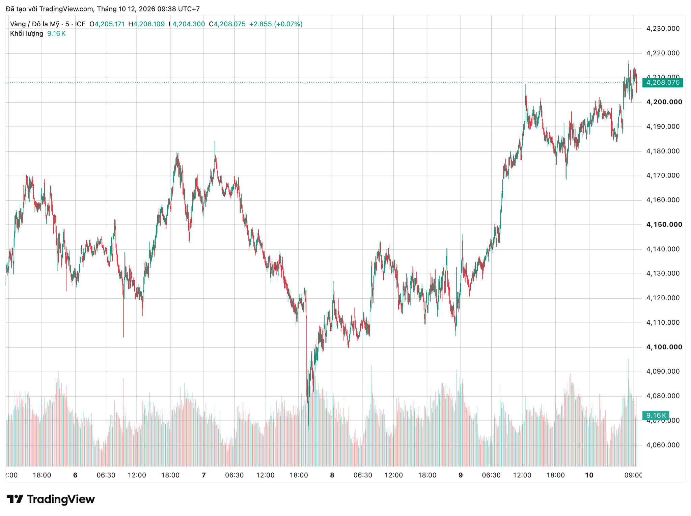The width and height of the screenshot is (691, 516).
Task: Click the Khối lượng indicator legend
Action: (x=27, y=33)
